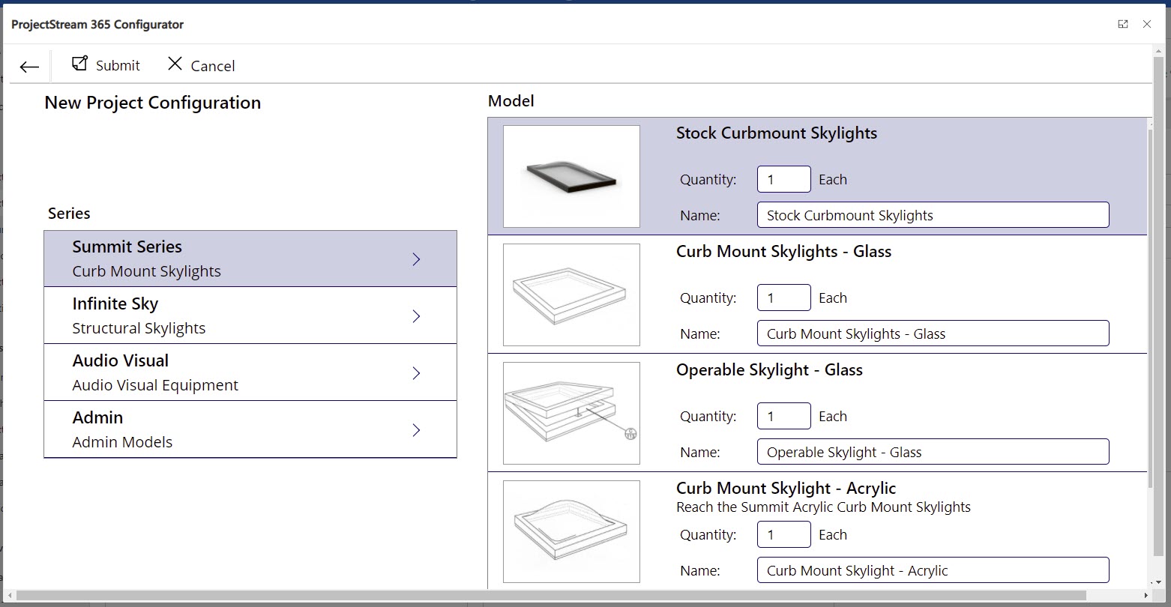Click the New Project Configuration title
The height and width of the screenshot is (607, 1171).
pyautogui.click(x=153, y=103)
